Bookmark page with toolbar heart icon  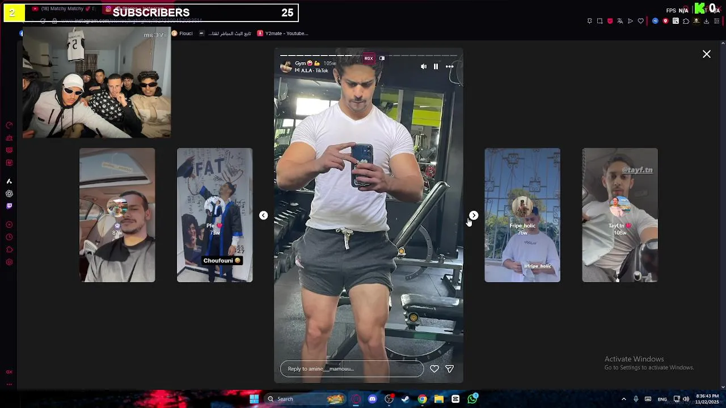[x=640, y=21]
